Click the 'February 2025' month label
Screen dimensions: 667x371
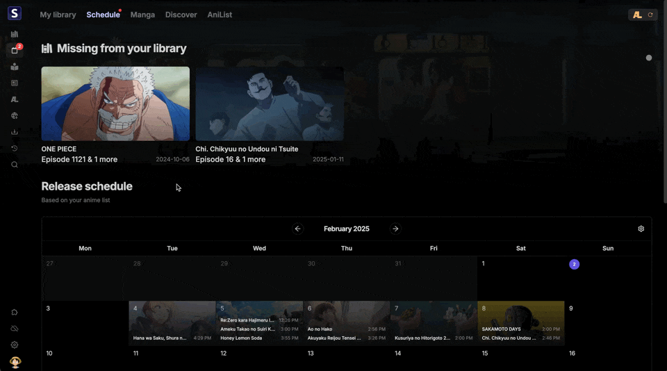(x=347, y=229)
